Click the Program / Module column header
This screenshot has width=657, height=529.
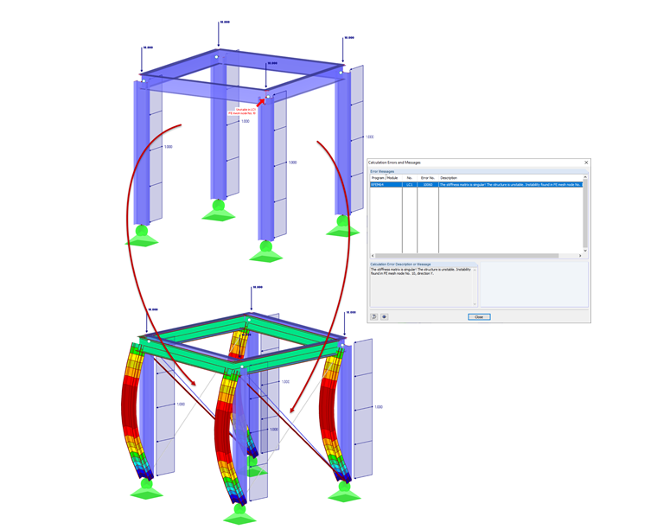click(386, 178)
